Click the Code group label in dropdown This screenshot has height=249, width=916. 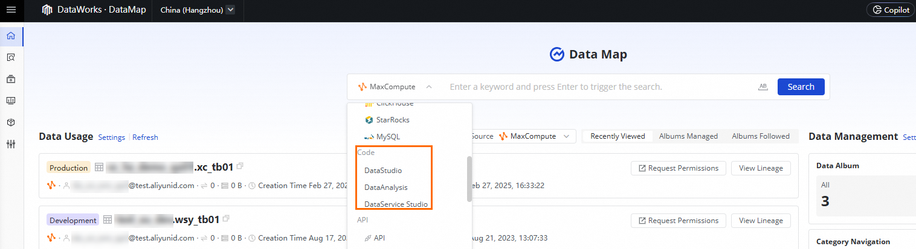point(366,153)
